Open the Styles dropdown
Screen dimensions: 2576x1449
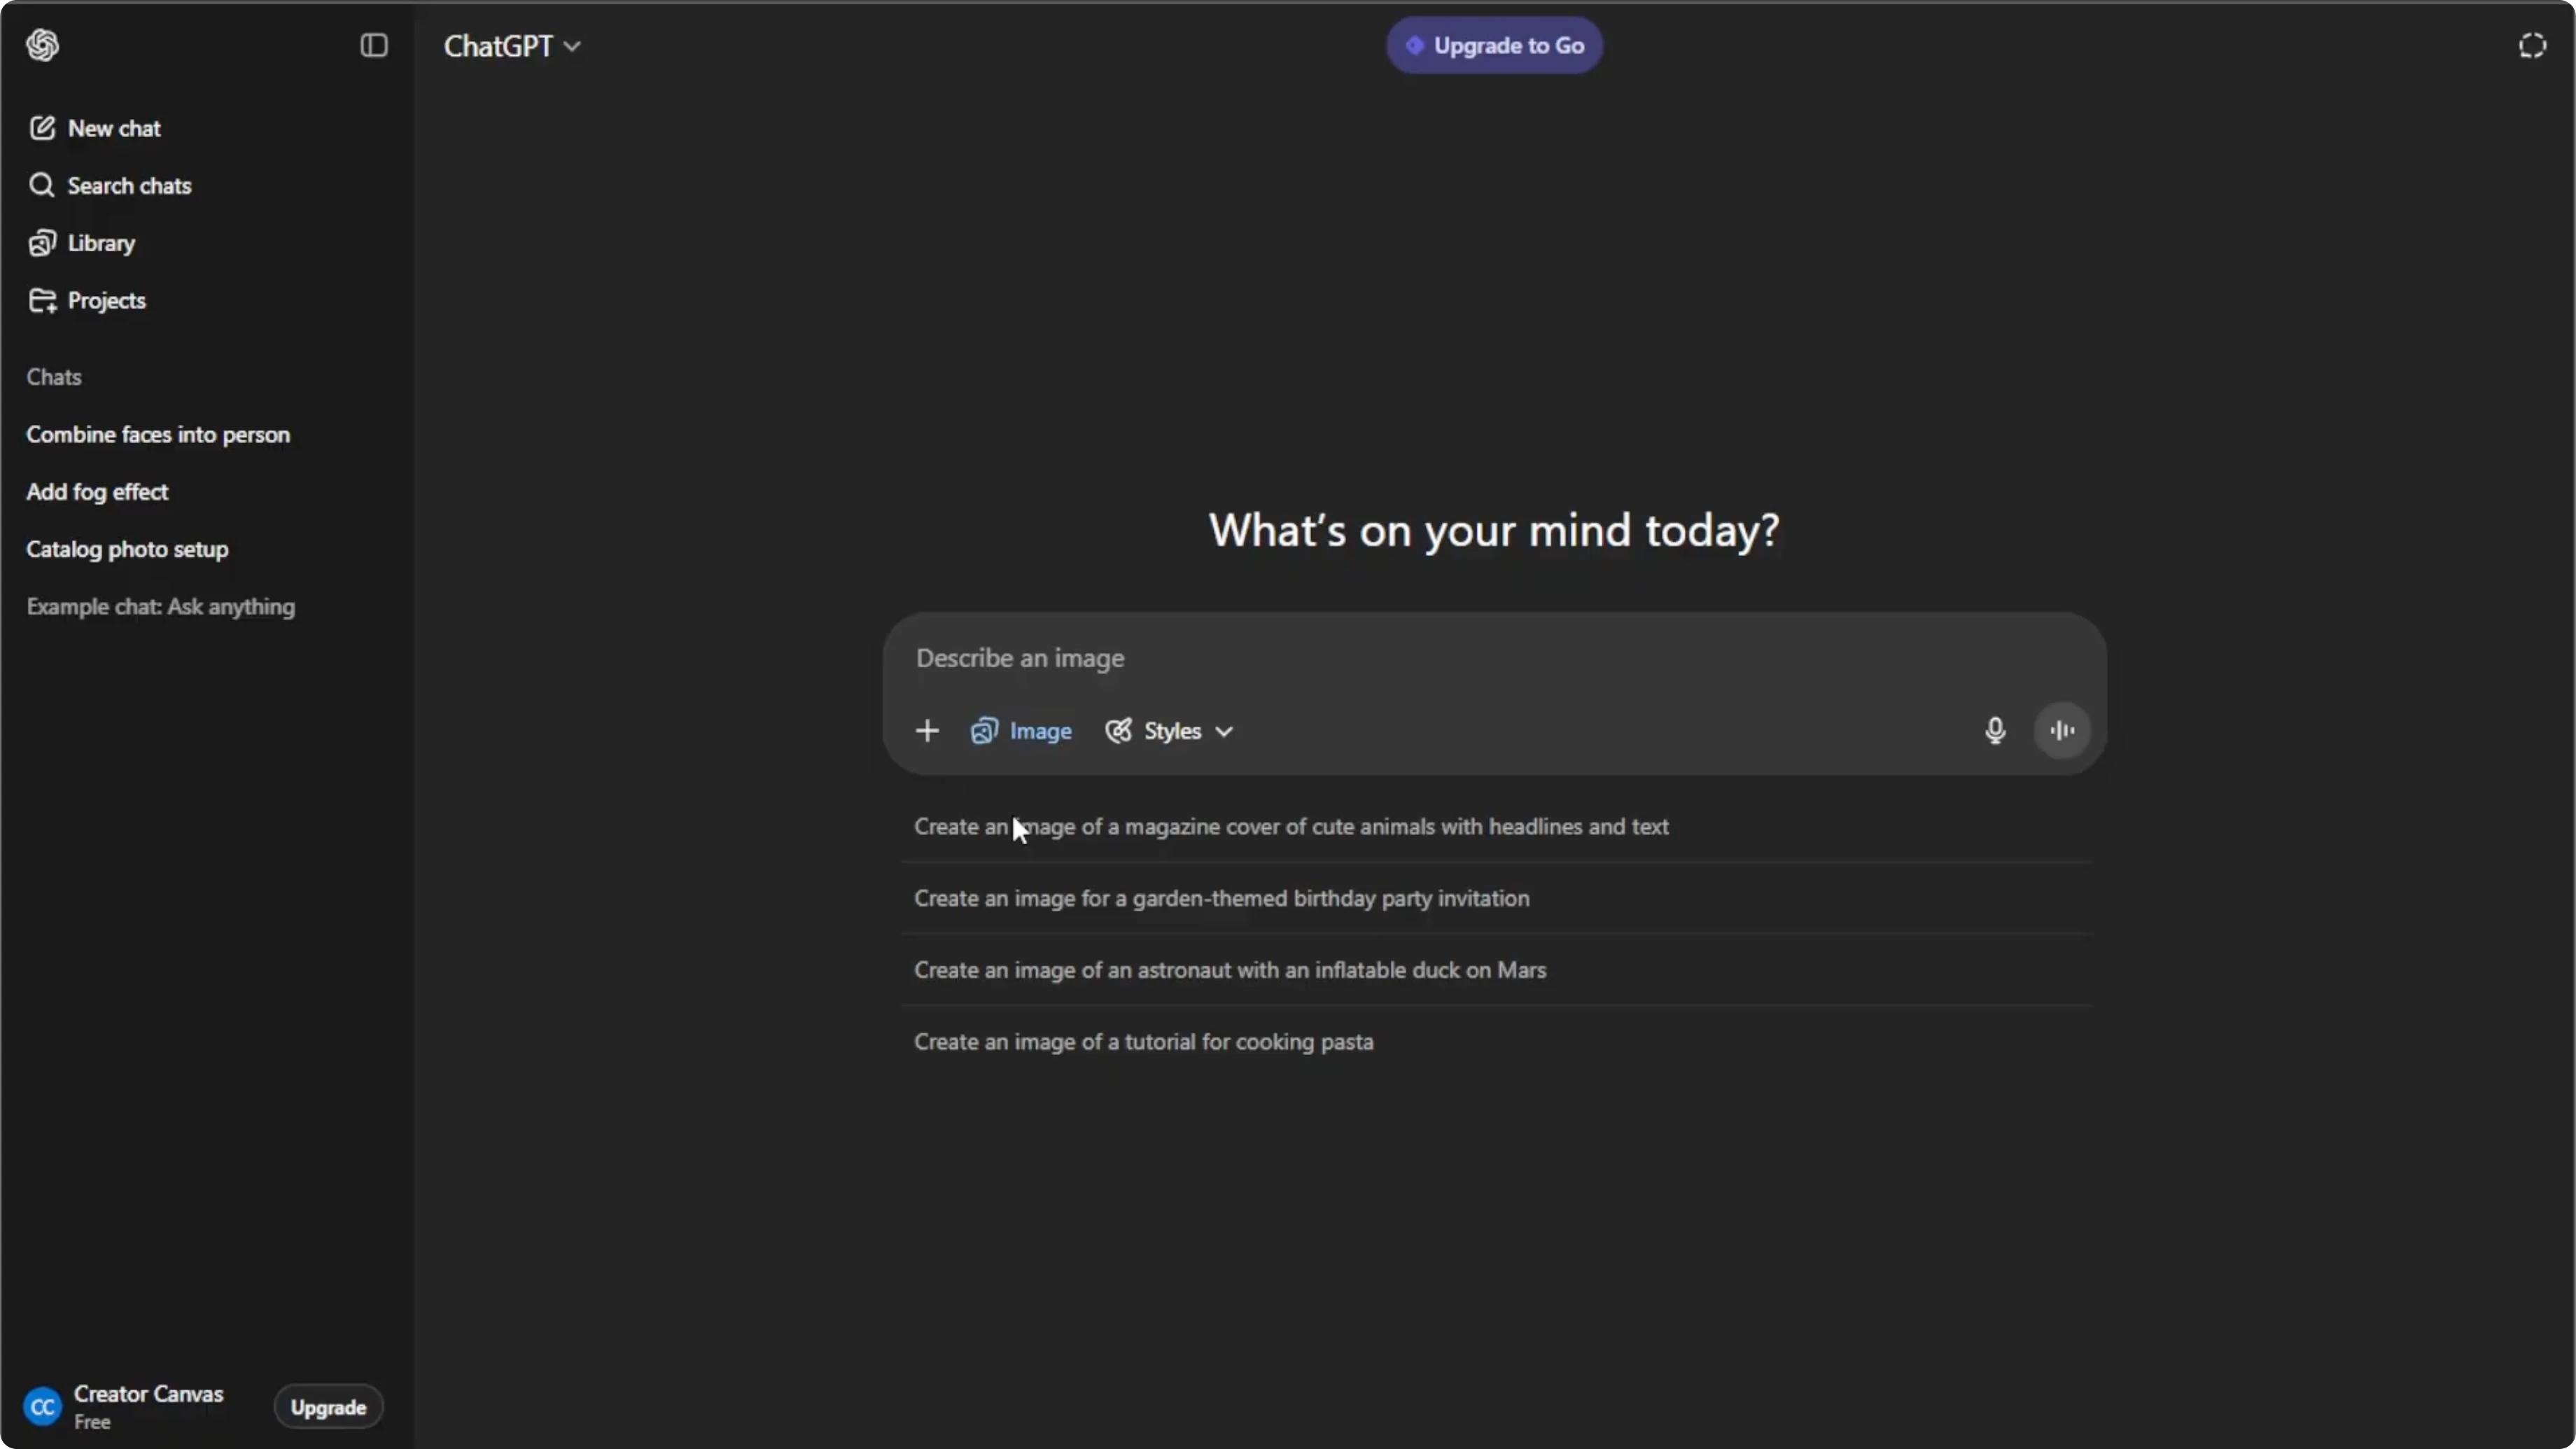coord(1169,731)
